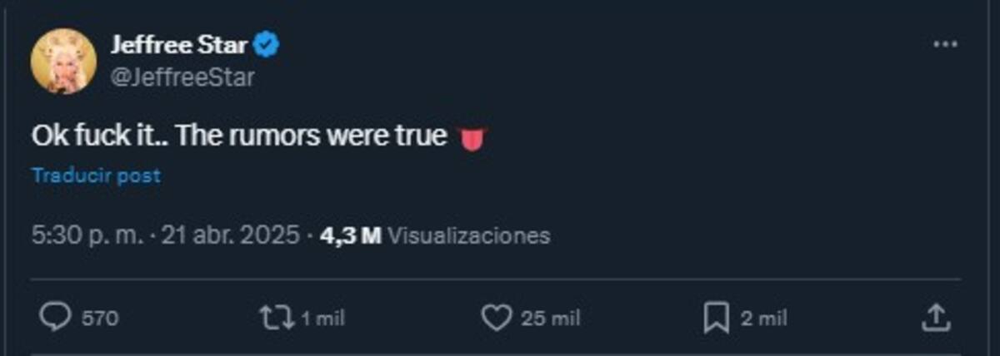The height and width of the screenshot is (356, 1000).
Task: Click the reply speech bubble icon
Action: (55, 317)
